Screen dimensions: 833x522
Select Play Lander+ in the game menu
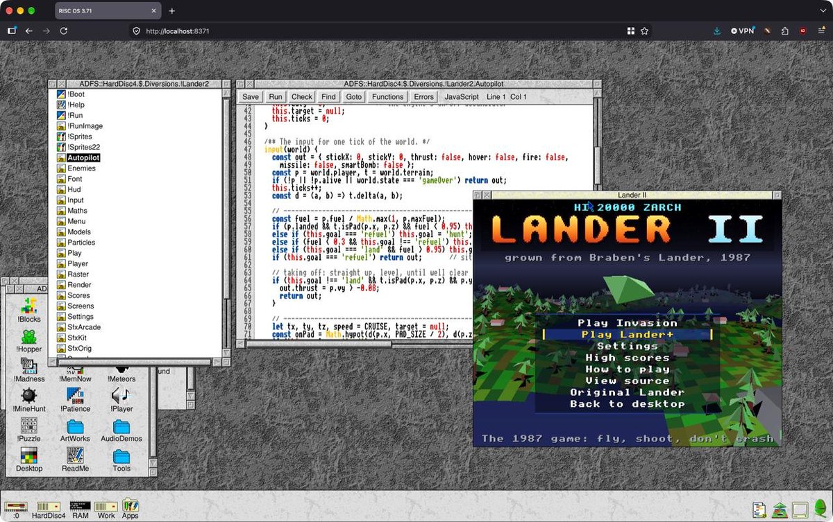628,335
